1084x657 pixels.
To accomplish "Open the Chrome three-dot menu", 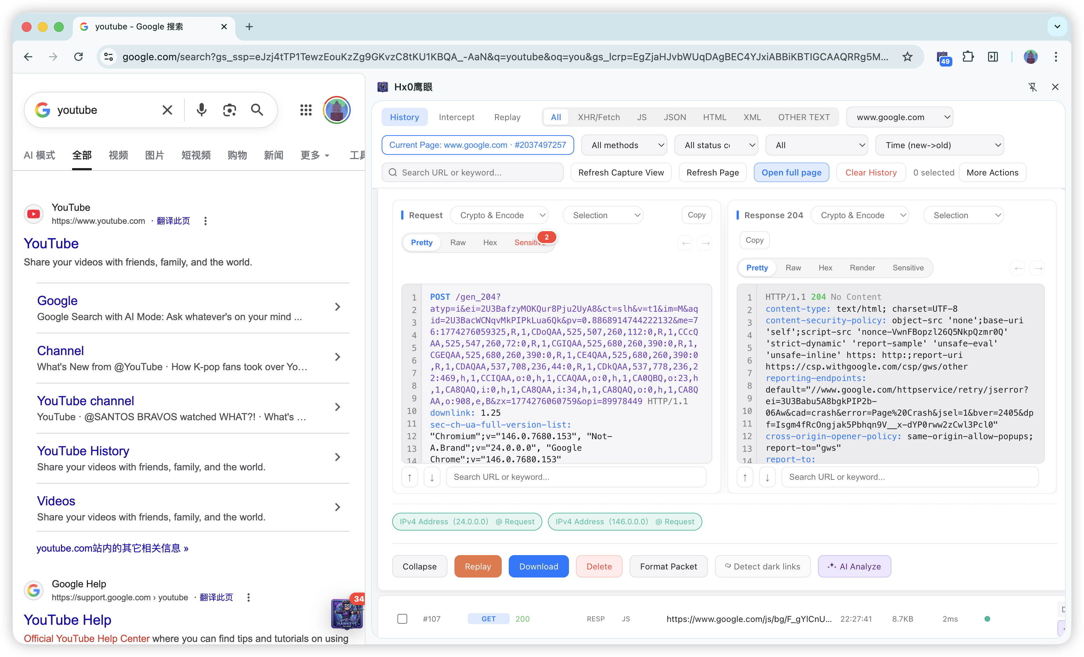I will coord(1056,57).
